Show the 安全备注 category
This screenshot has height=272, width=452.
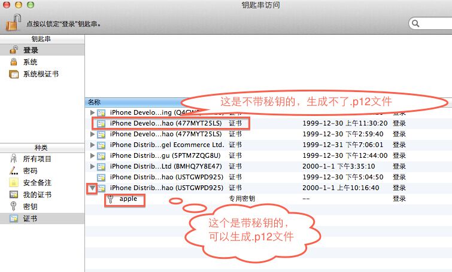[42, 182]
